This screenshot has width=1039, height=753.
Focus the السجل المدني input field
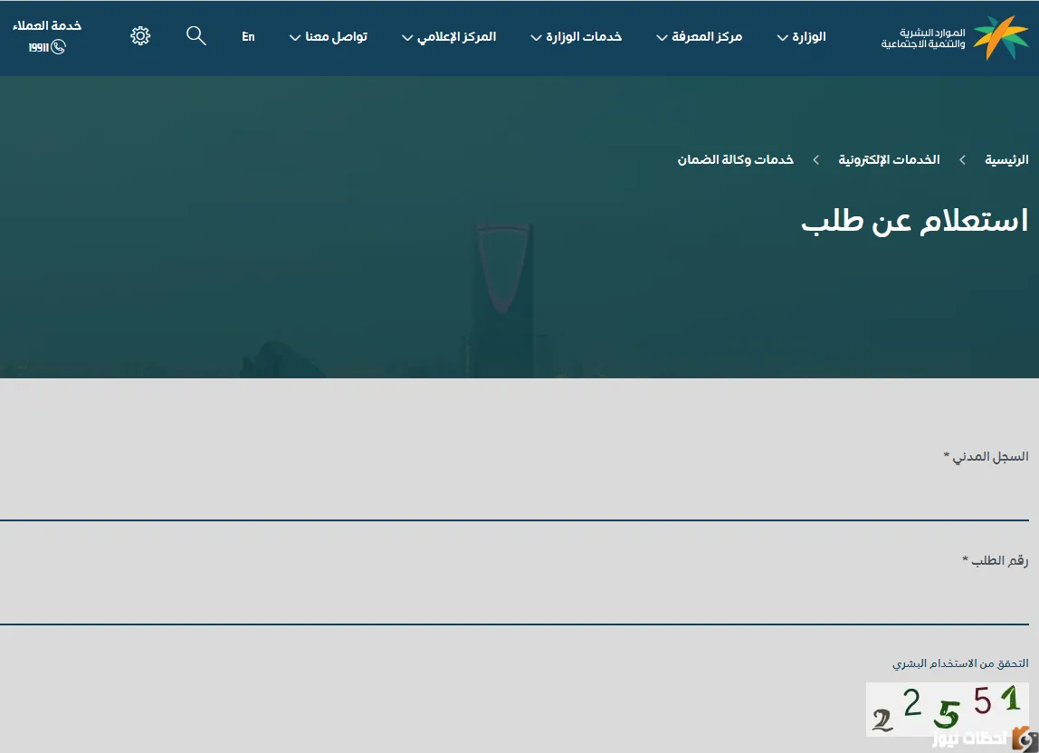(x=514, y=499)
